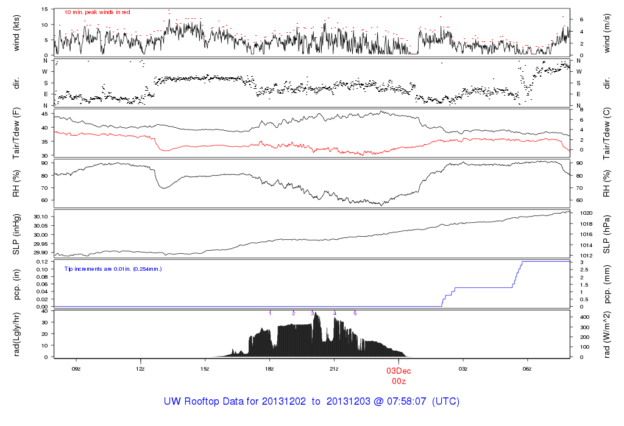Click the '1016' hPa tick value
Image resolution: width=624 pixels, height=426 pixels.
(x=586, y=234)
